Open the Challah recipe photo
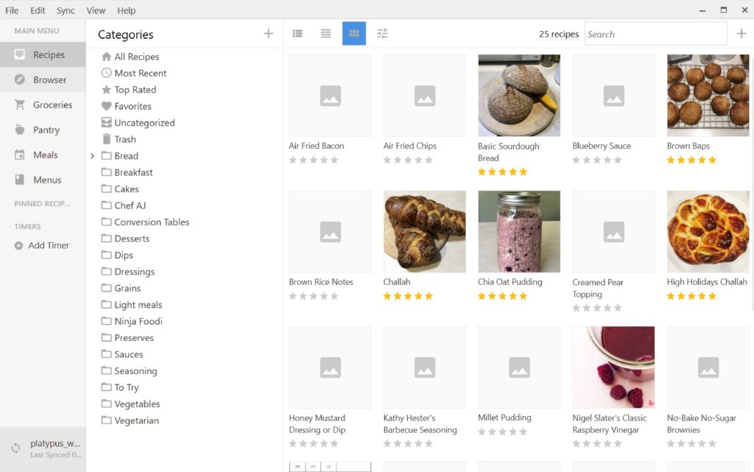Viewport: 754px width, 472px height. (x=425, y=232)
